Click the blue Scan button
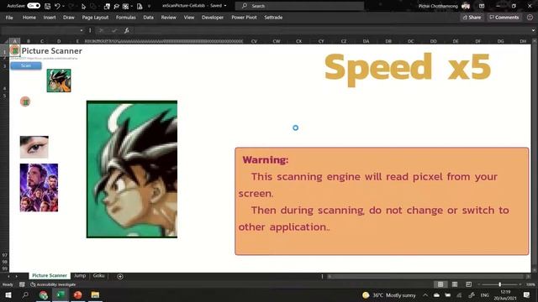 [x=26, y=65]
